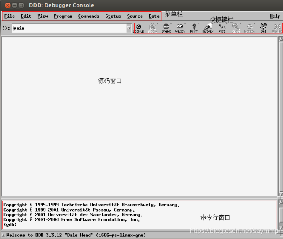Image resolution: width=283 pixels, height=239 pixels.
Task: Click the Rotate toolbar icon
Action: click(249, 28)
